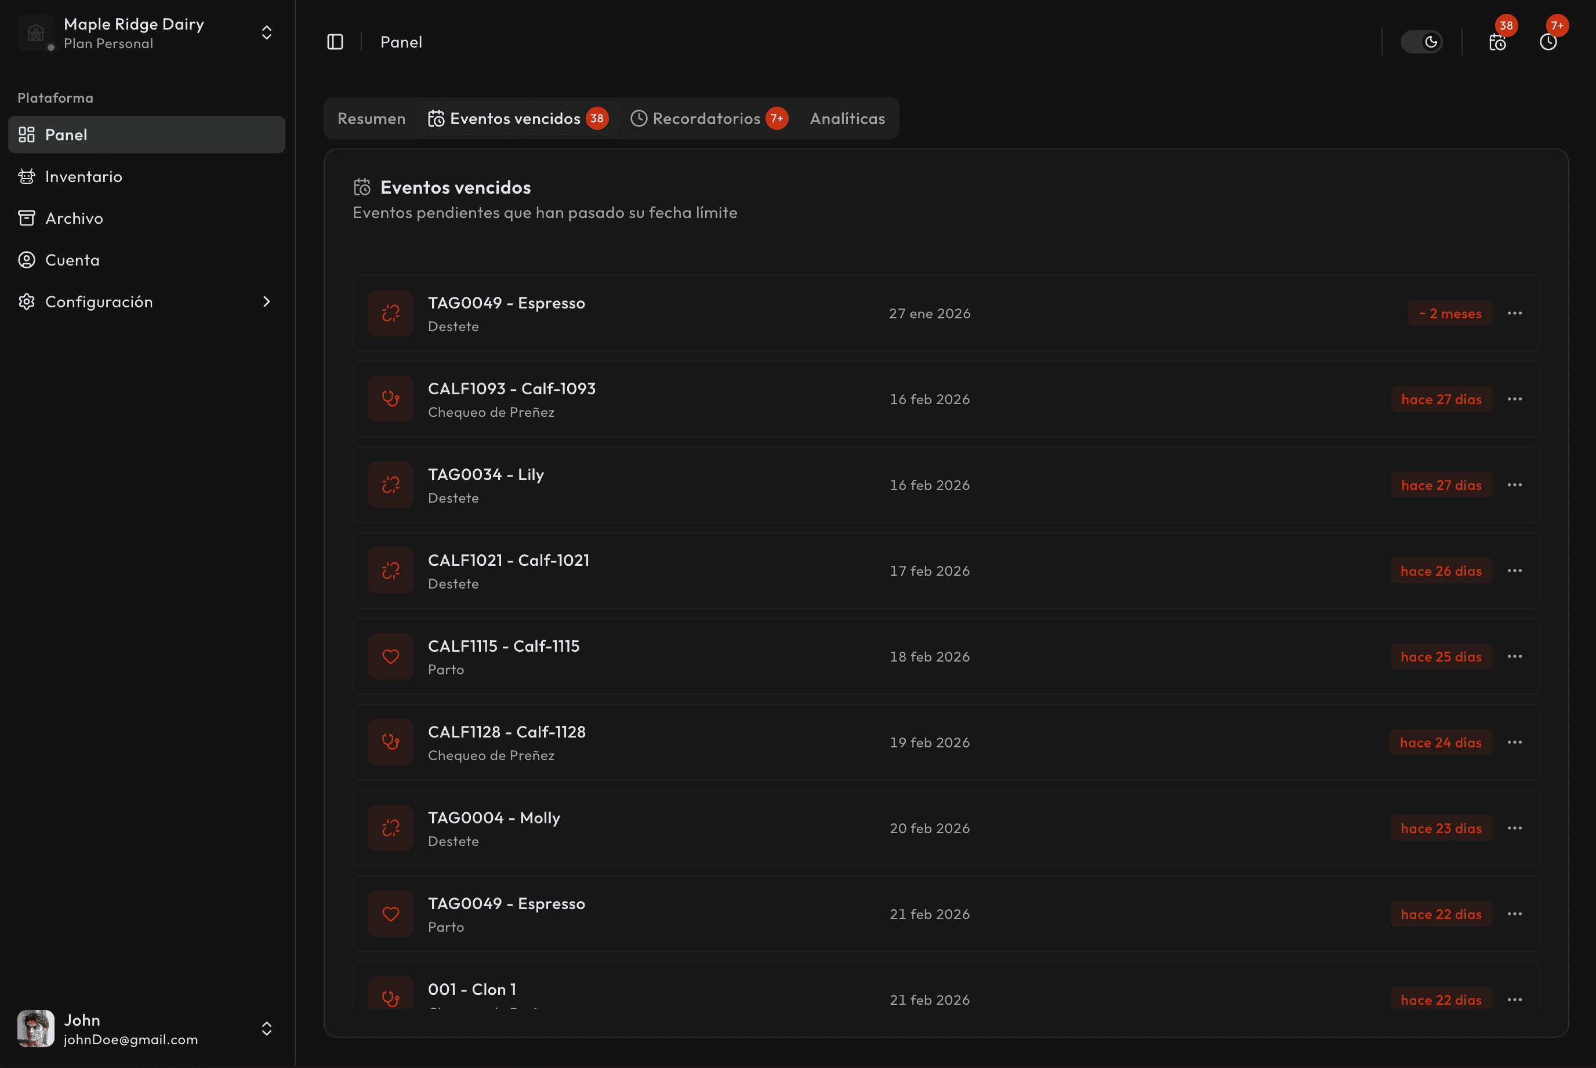Click 'hace 26 días' badge on CALF1021

[1440, 571]
